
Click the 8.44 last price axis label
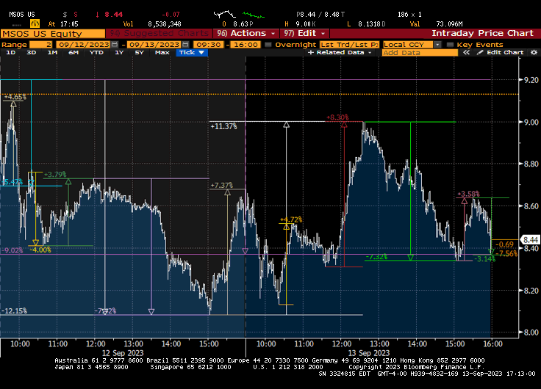pos(530,239)
